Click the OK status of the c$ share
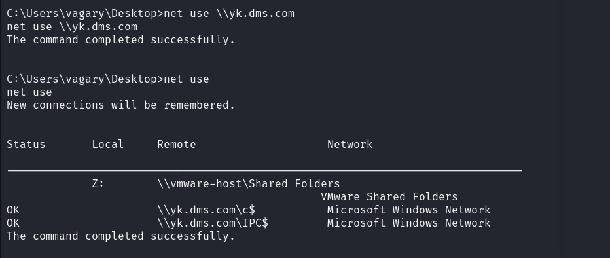 click(x=13, y=210)
